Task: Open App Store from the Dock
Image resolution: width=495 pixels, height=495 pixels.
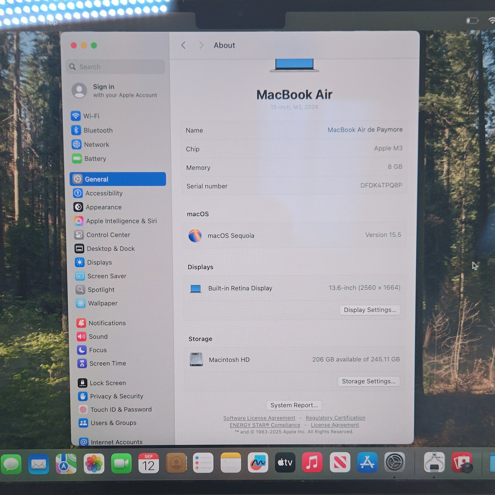Action: pyautogui.click(x=367, y=462)
